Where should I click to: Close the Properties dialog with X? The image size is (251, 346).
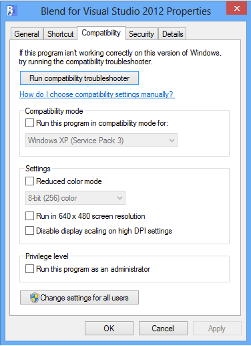237,9
